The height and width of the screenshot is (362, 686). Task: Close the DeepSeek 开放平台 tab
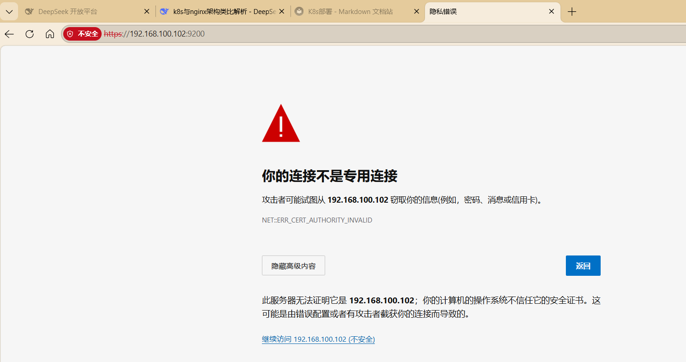coord(147,12)
